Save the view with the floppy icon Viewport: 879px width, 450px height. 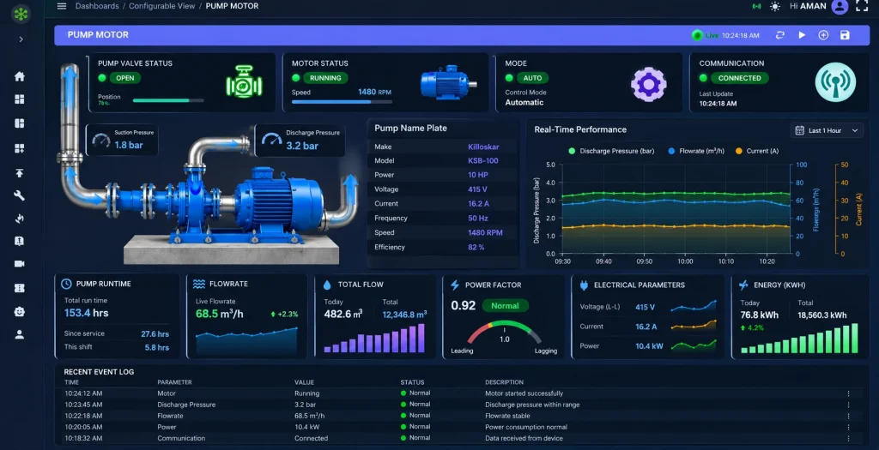[x=845, y=35]
